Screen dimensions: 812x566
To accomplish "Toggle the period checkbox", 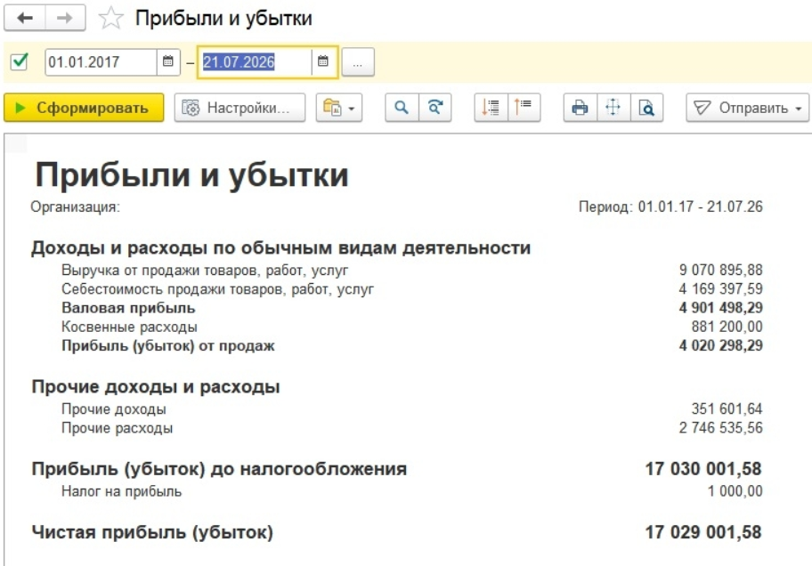I will tap(20, 61).
